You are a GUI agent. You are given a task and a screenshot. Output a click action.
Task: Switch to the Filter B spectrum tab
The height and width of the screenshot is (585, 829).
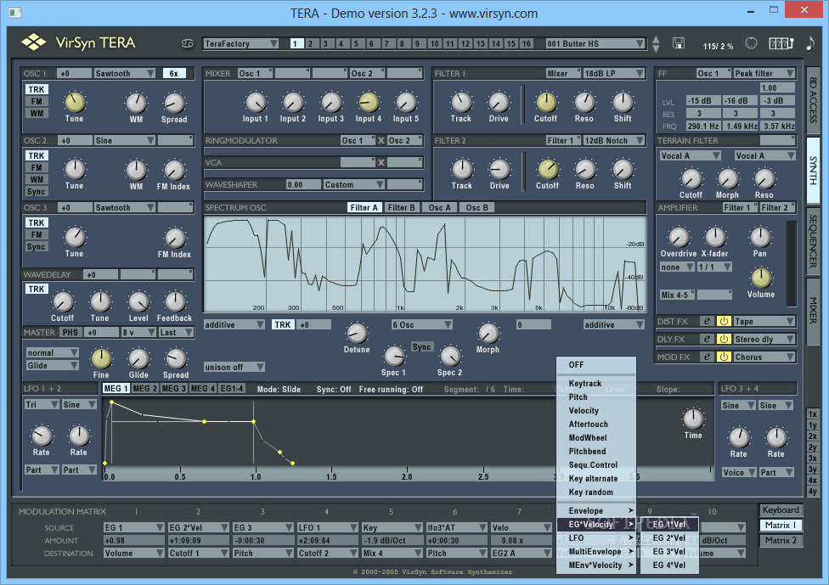pyautogui.click(x=401, y=208)
